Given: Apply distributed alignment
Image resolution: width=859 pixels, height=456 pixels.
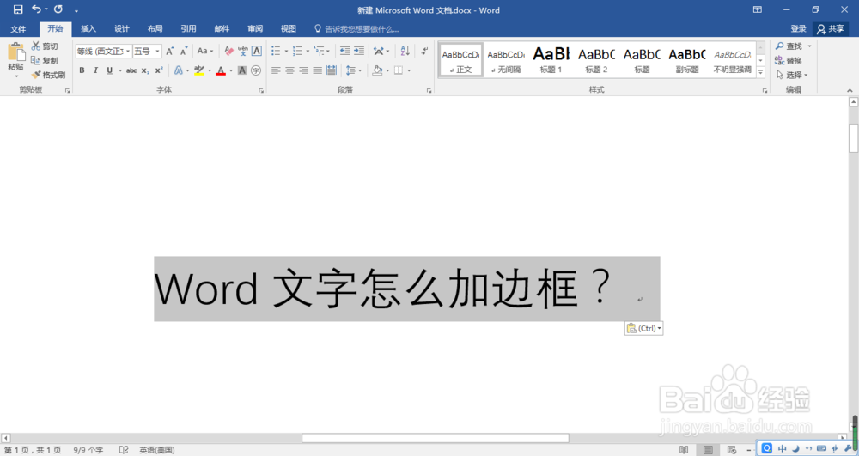Looking at the screenshot, I should point(331,70).
